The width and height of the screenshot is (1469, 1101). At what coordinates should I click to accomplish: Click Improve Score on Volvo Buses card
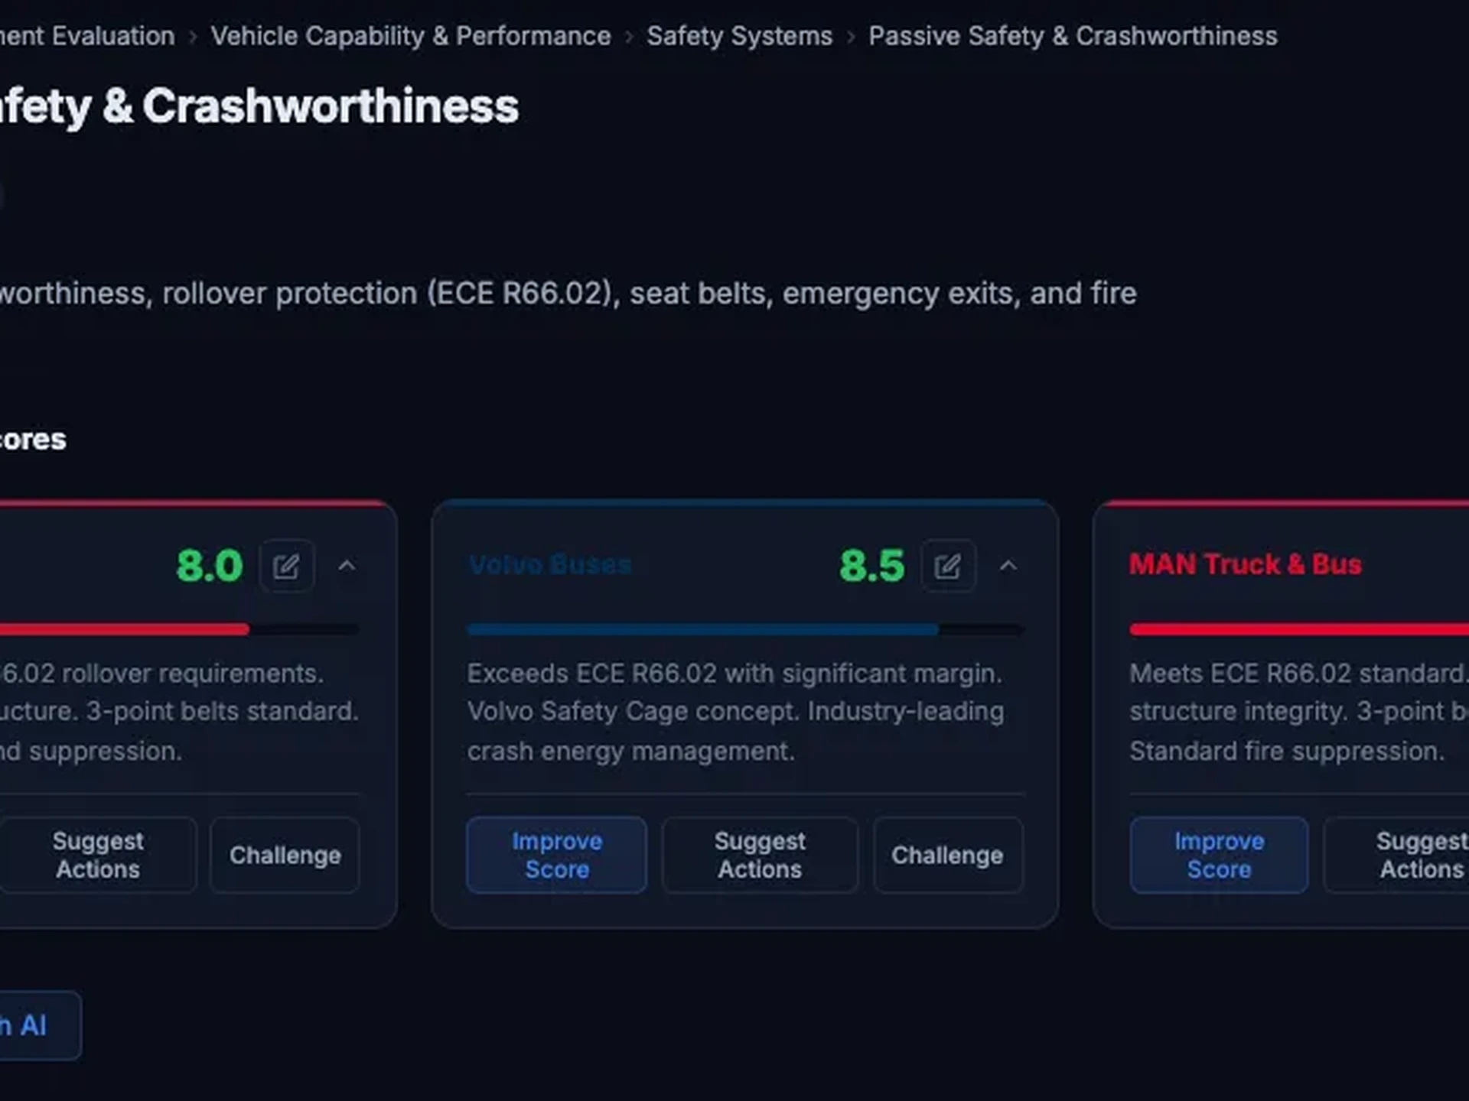pos(556,855)
